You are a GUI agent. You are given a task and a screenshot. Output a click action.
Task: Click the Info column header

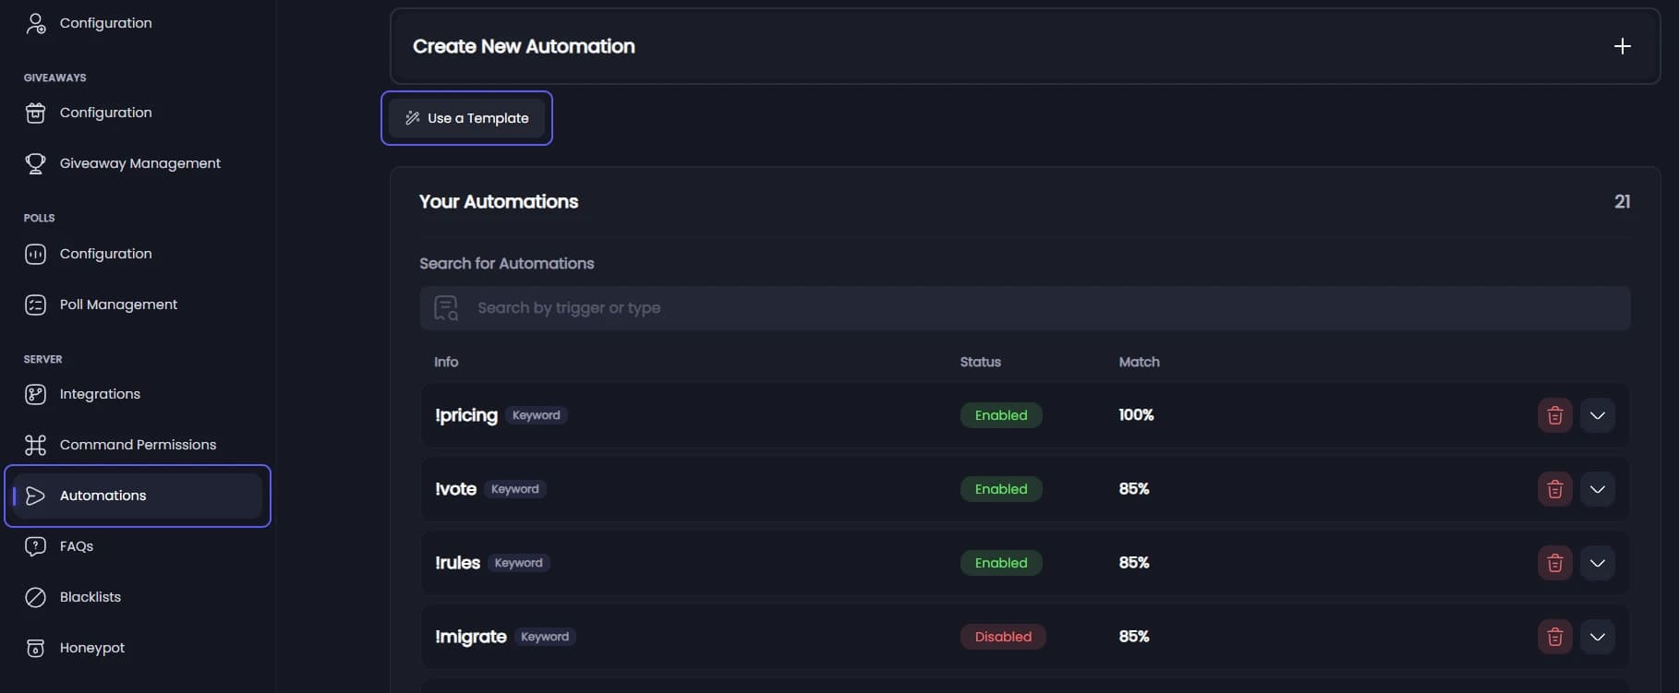pos(446,362)
